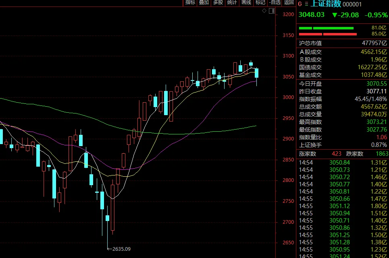Toggle the side panel layout icon
The height and width of the screenshot is (258, 389).
[x=272, y=11]
